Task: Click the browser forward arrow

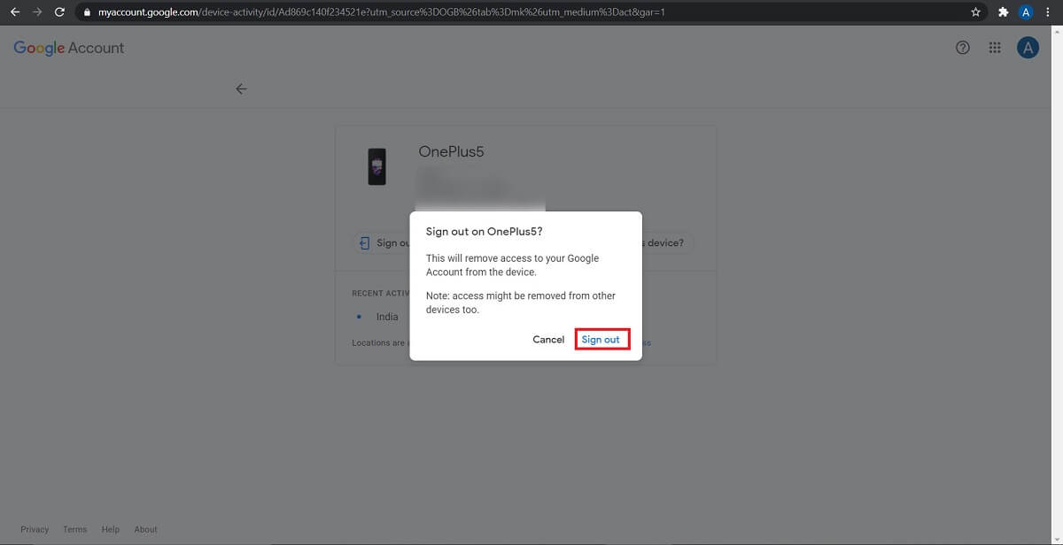Action: [x=37, y=12]
